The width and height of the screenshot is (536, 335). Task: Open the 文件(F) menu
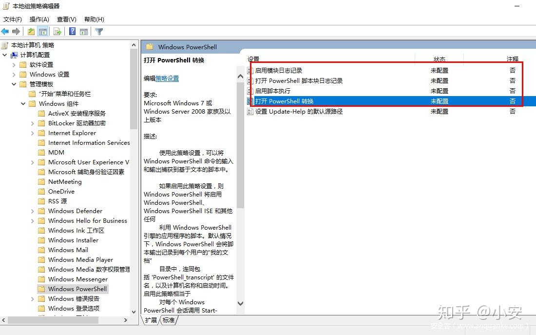click(x=13, y=20)
